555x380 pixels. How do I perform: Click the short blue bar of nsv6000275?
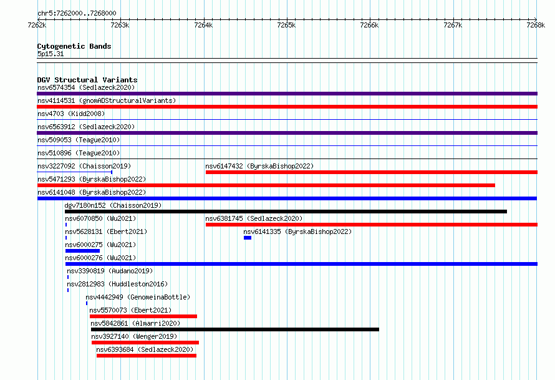pyautogui.click(x=82, y=251)
